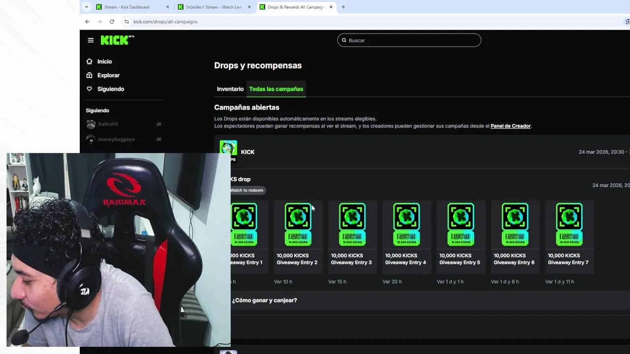630x354 pixels.
Task: View site information icon in address bar
Action: pos(126,22)
